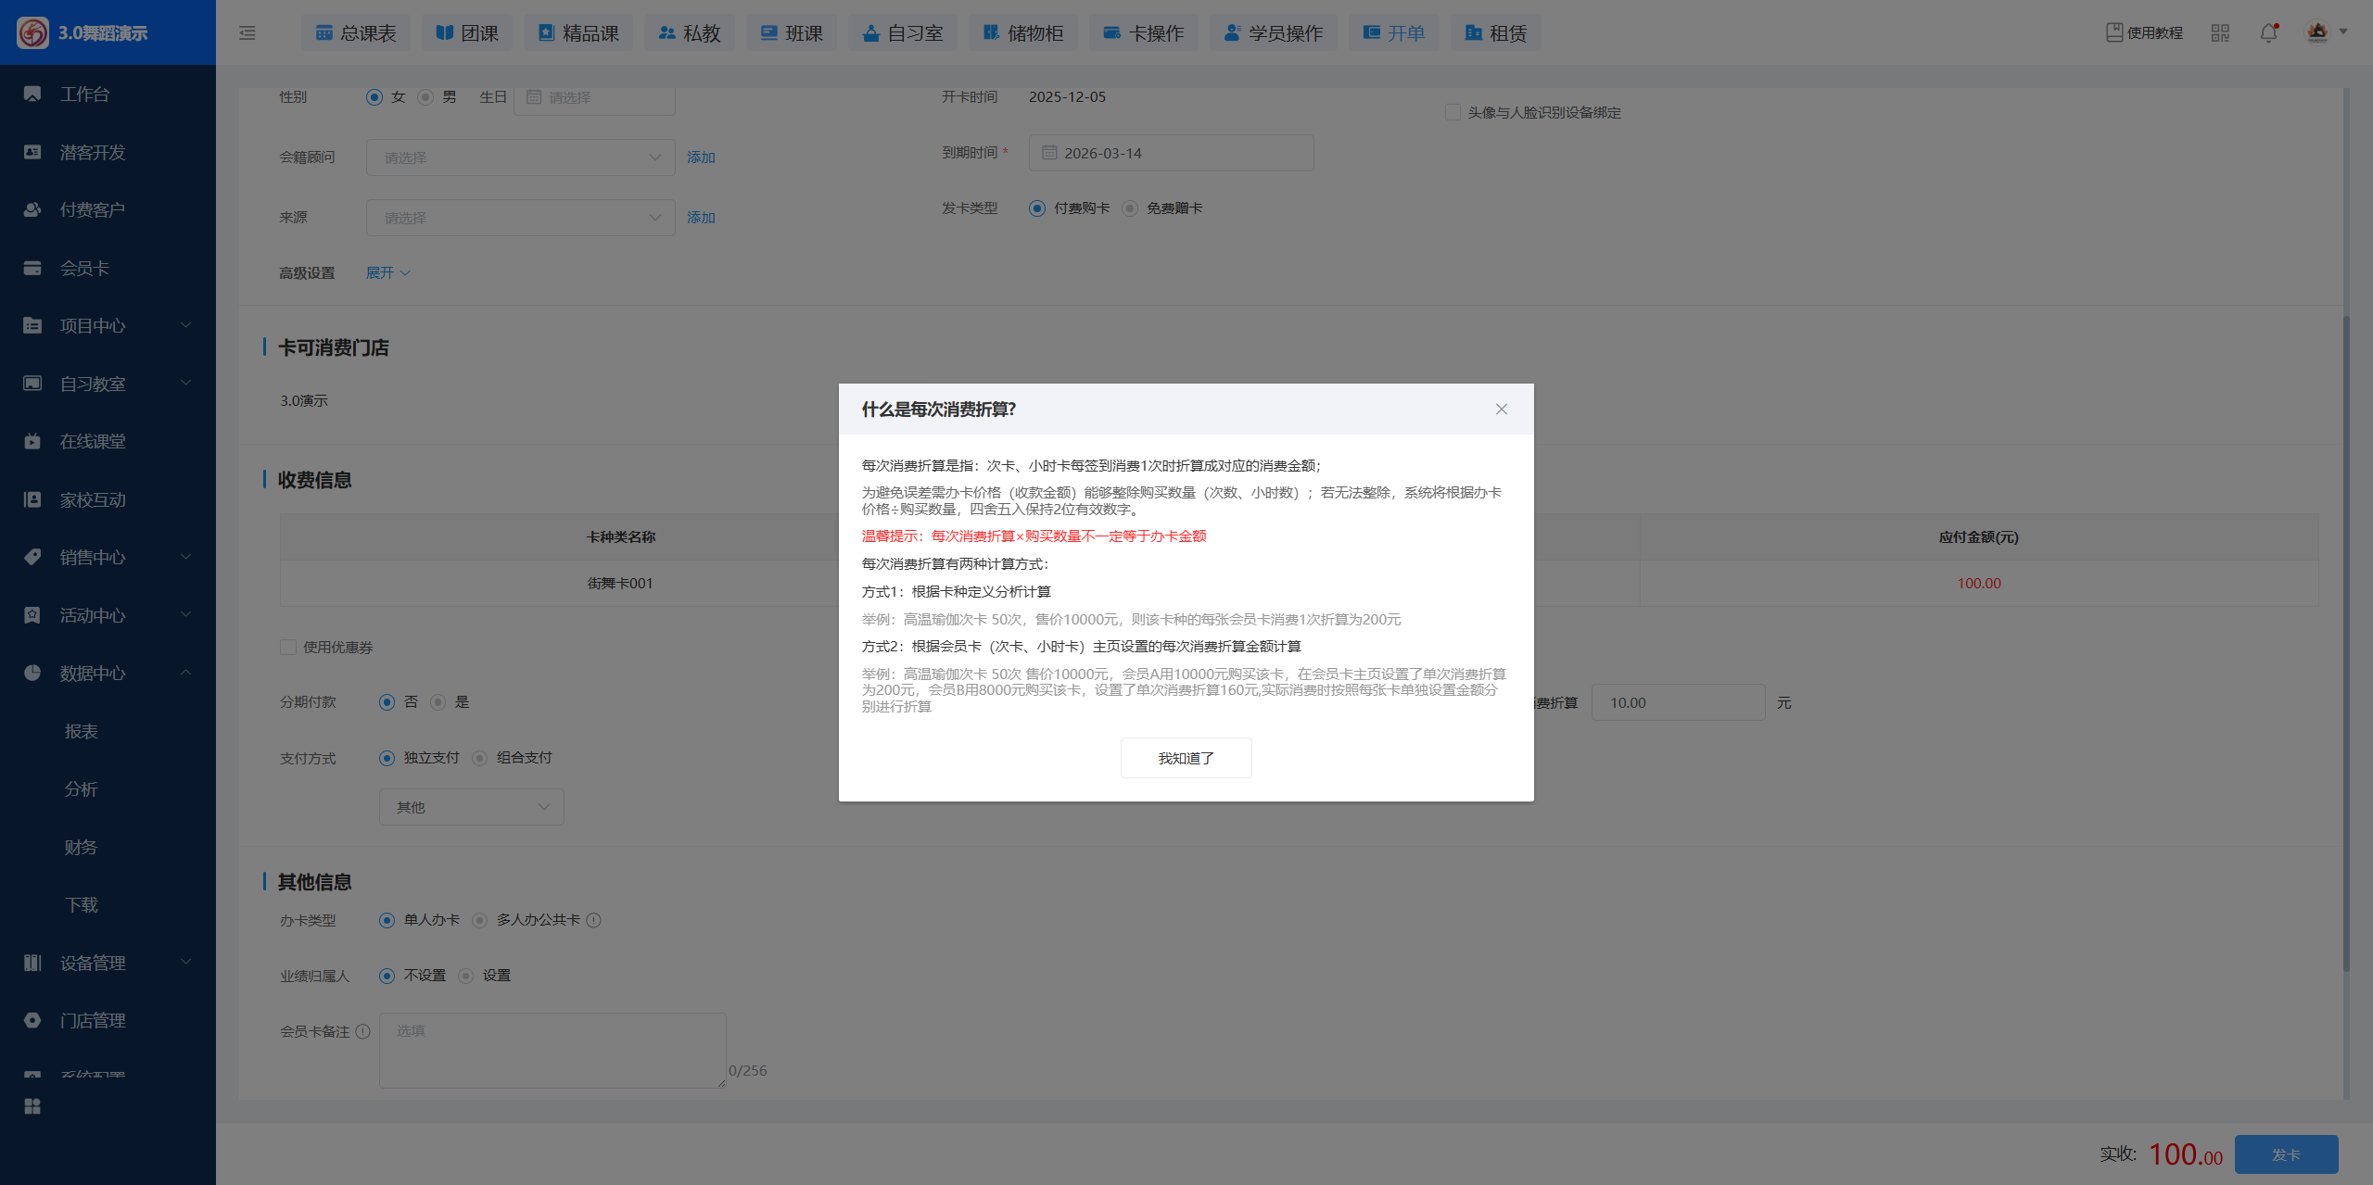Open the 会籍顾问 dropdown
Viewport: 2373px width, 1185px height.
click(x=519, y=158)
